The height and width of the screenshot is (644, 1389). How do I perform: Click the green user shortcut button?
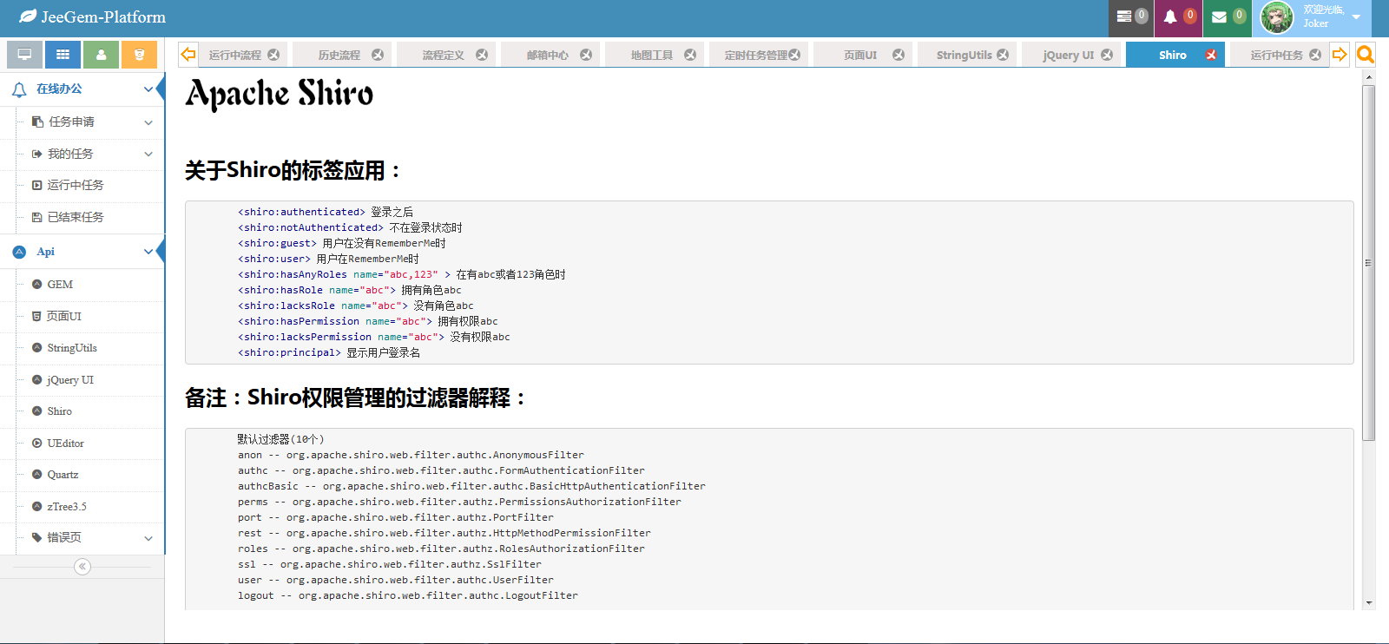[101, 55]
